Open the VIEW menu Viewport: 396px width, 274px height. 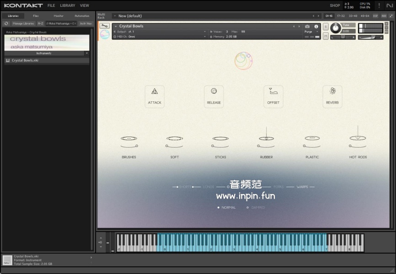pos(84,5)
